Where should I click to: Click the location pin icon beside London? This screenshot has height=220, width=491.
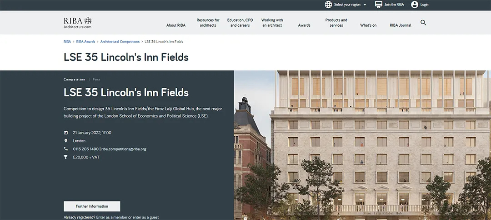(x=66, y=140)
